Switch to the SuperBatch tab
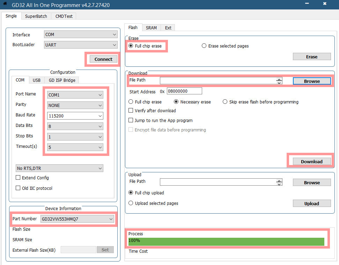 point(36,16)
